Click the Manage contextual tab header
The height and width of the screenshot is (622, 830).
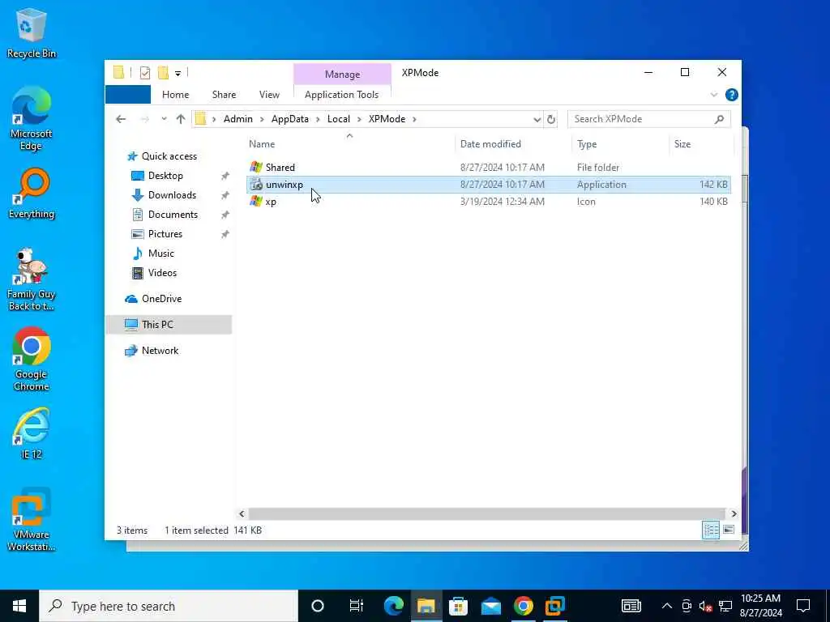click(x=342, y=74)
